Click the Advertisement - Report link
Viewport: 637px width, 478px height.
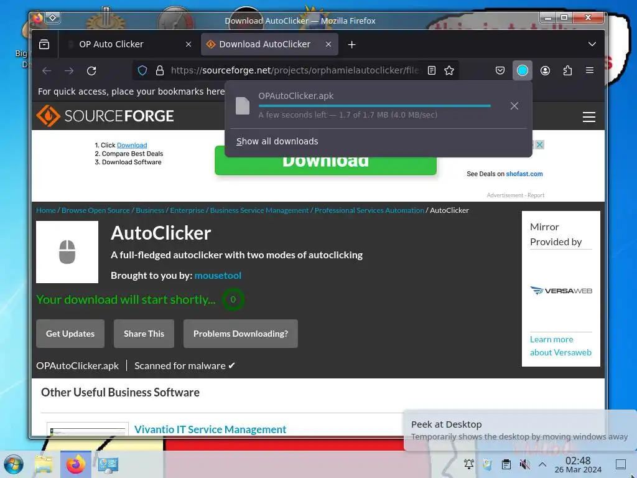pyautogui.click(x=516, y=195)
